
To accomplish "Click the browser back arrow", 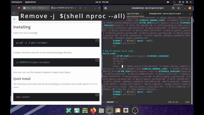I will coord(14,13).
